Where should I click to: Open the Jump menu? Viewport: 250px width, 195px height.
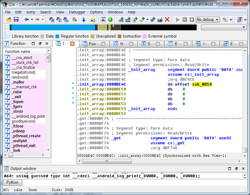tap(30, 12)
